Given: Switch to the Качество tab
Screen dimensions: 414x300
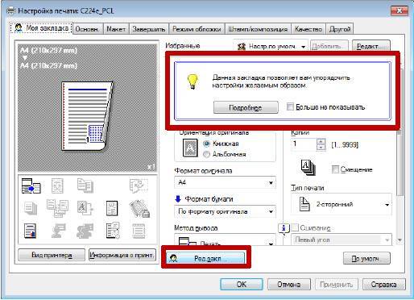Looking at the screenshot, I should point(308,29).
